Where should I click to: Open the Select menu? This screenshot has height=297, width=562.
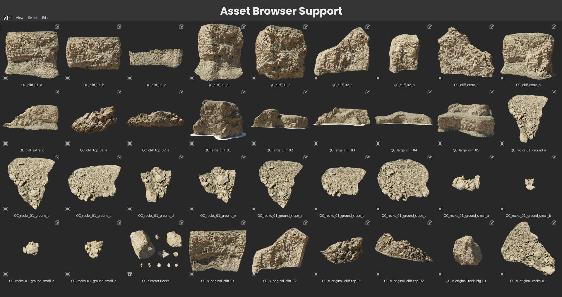(33, 18)
